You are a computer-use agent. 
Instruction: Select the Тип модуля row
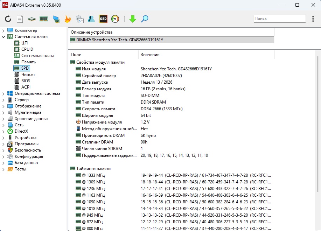coord(172,96)
